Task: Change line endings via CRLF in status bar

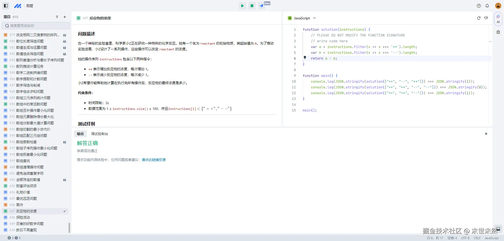Action: [477, 238]
